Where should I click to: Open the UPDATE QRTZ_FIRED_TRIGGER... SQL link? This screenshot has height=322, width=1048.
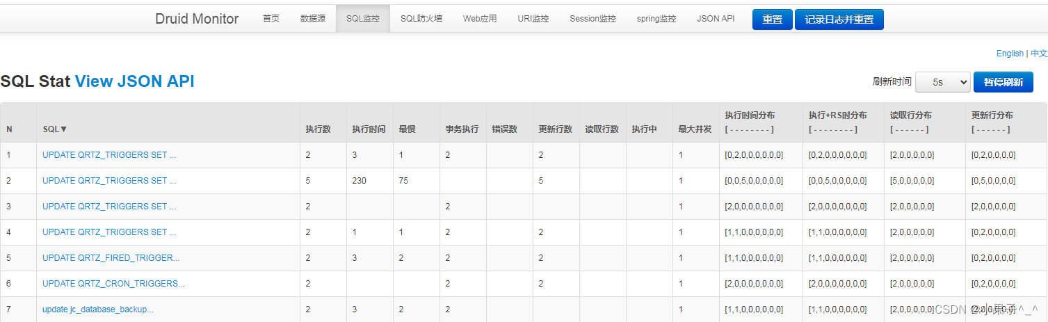tap(111, 258)
